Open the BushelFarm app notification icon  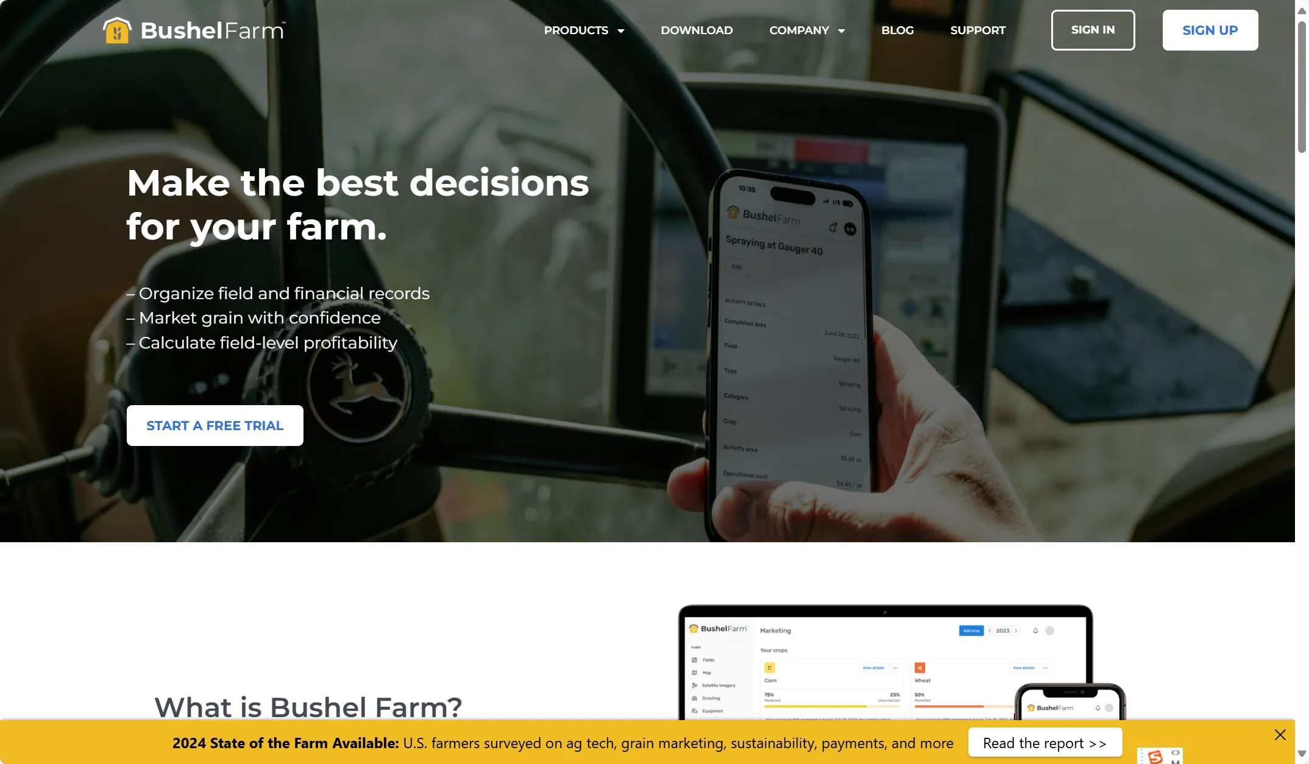pyautogui.click(x=831, y=228)
